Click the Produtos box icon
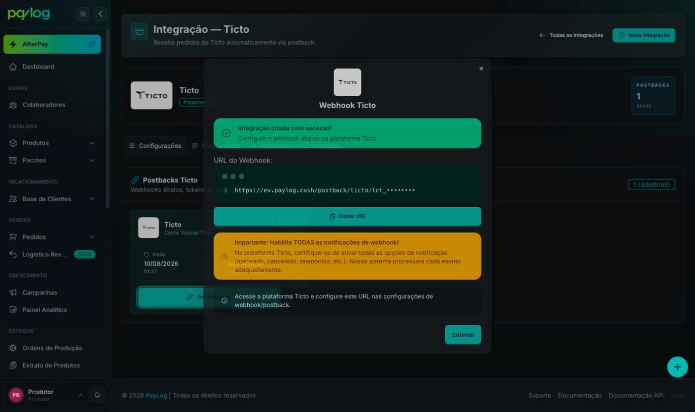 point(13,143)
